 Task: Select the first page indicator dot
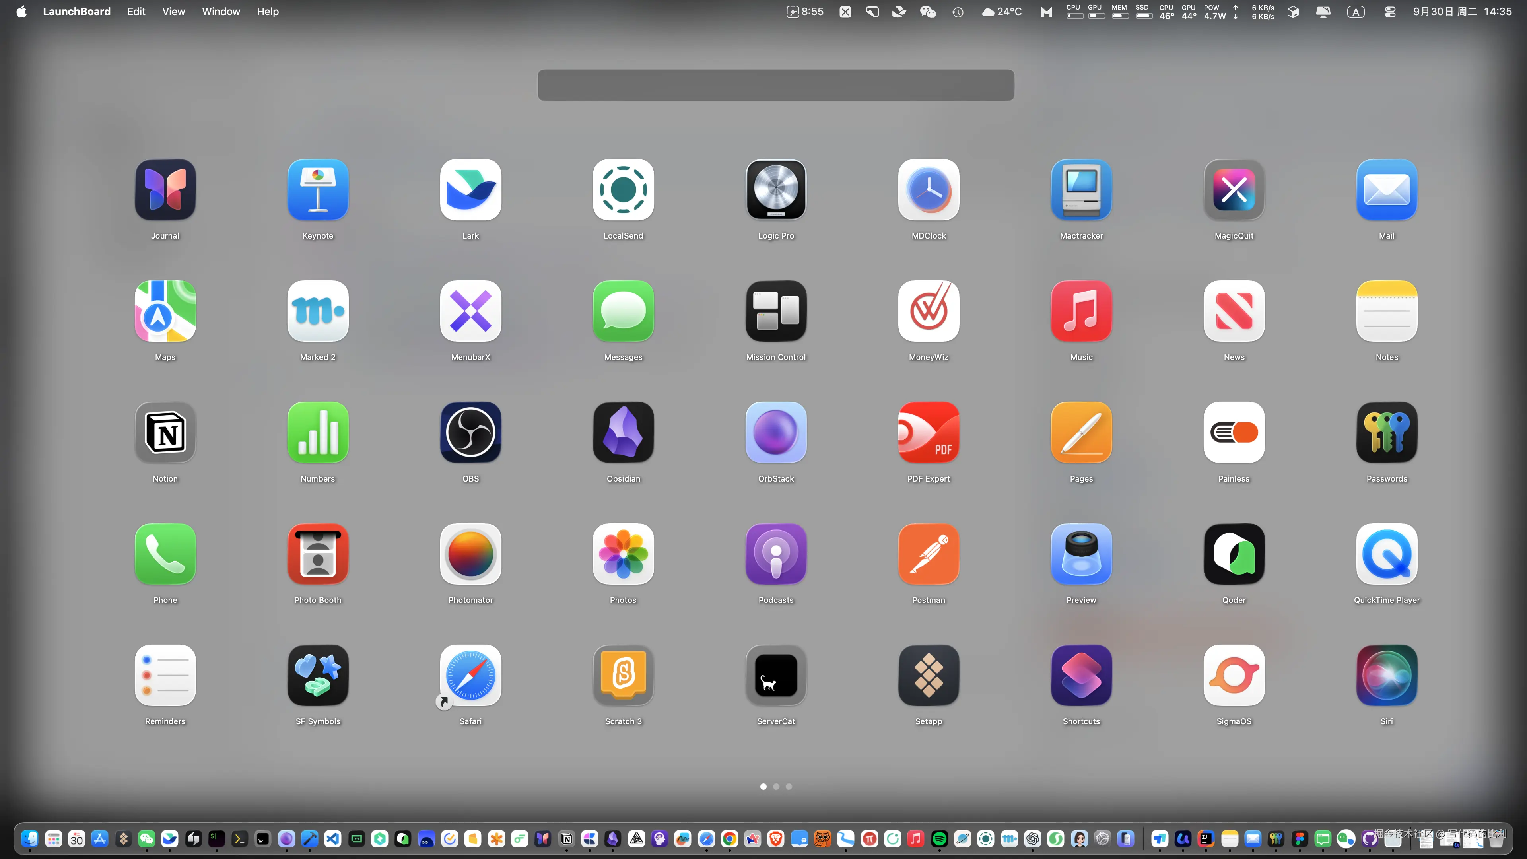[763, 787]
